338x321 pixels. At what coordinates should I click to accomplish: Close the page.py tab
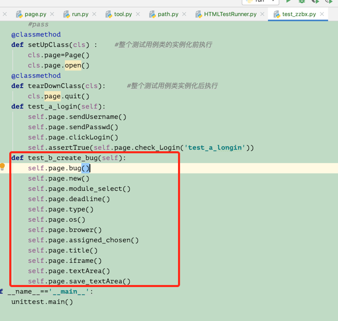click(x=52, y=14)
